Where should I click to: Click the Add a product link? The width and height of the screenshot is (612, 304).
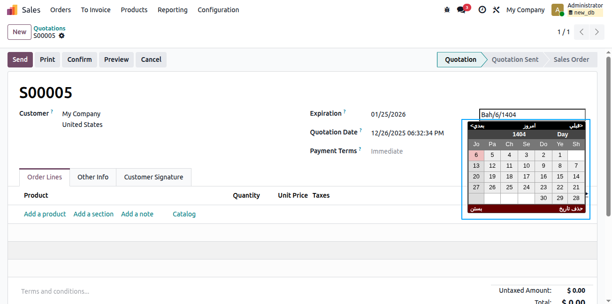pos(45,214)
